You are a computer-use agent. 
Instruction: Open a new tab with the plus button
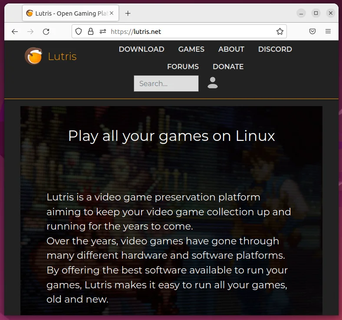[128, 13]
